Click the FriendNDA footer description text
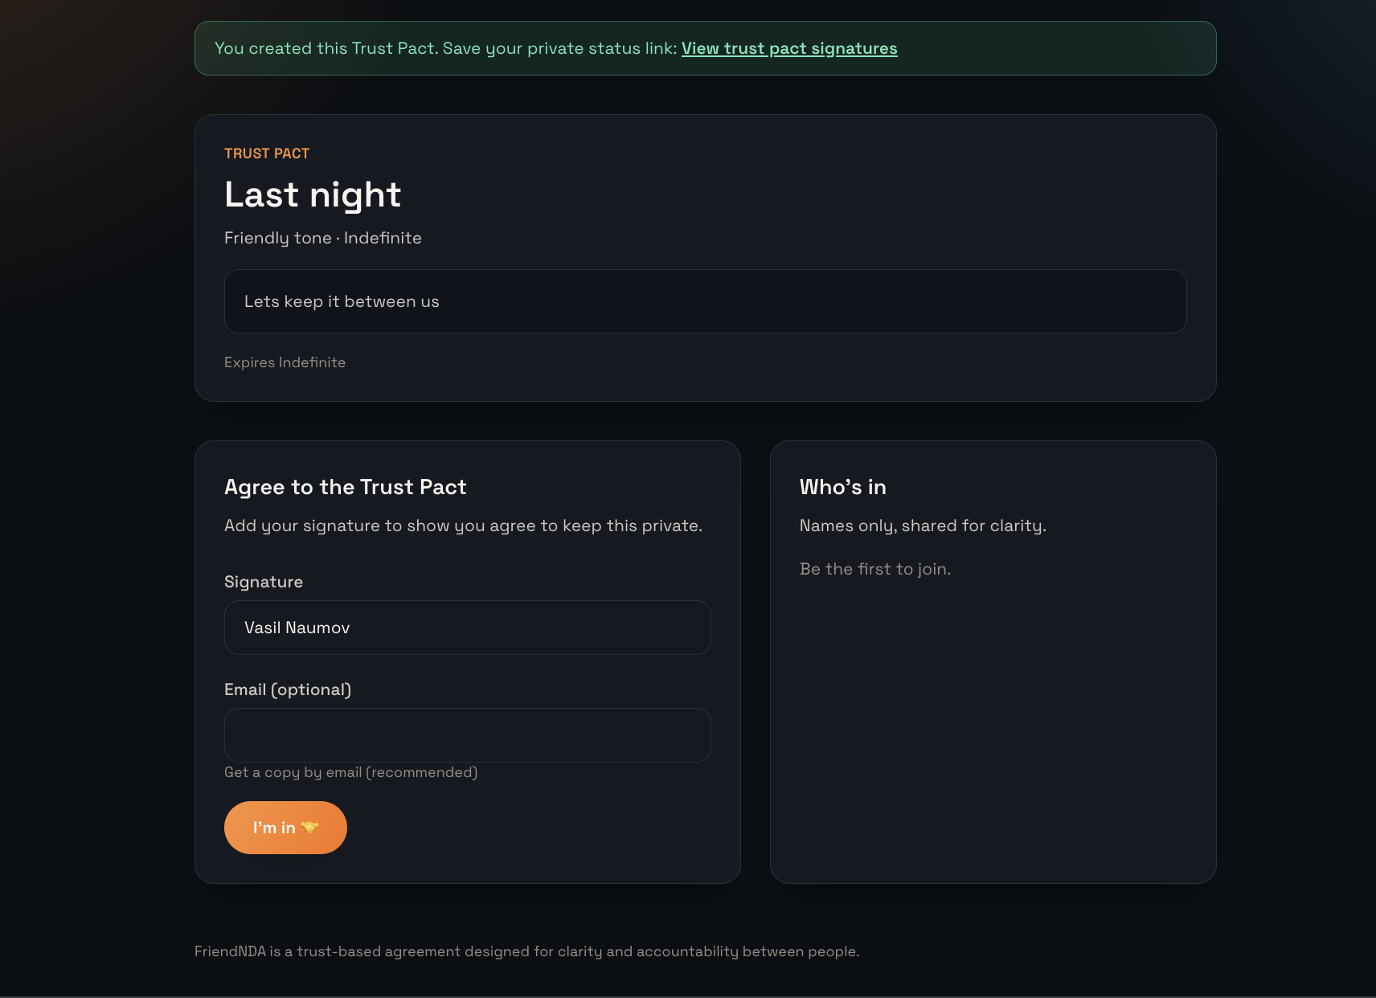 [x=526, y=951]
